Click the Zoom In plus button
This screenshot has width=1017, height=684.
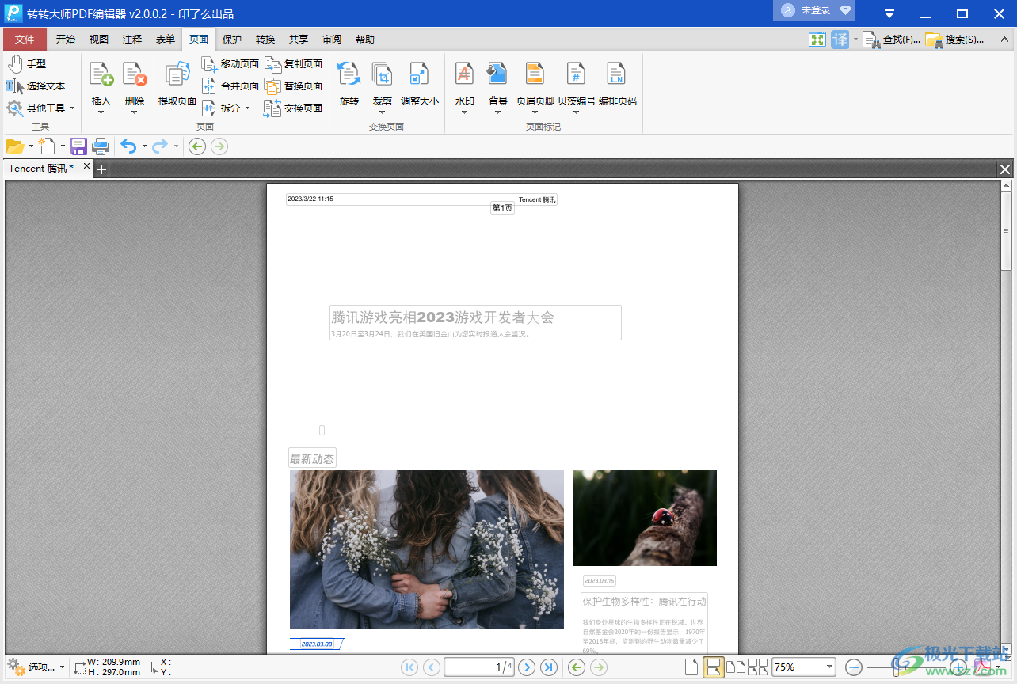(958, 667)
